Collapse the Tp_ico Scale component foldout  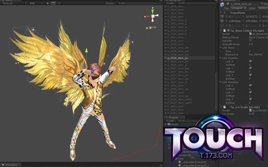pos(221,107)
